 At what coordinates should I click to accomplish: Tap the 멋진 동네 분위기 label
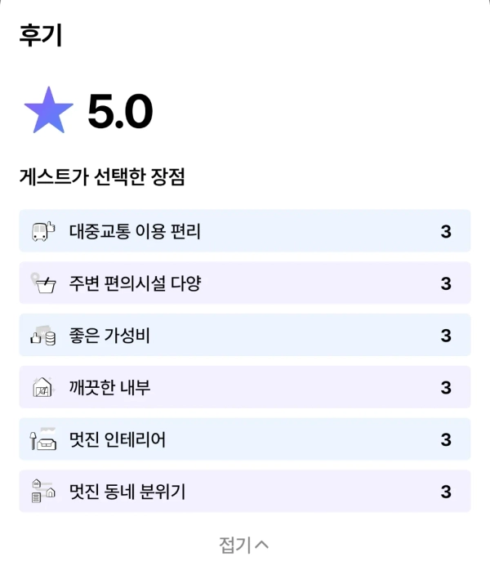click(x=127, y=492)
